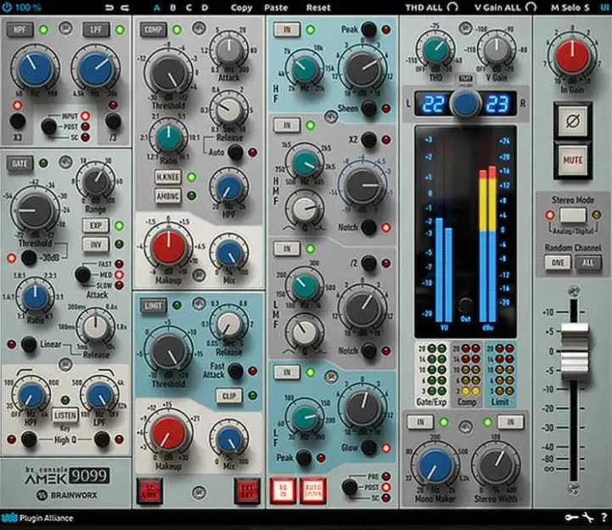Toggle the HMF band IN button

[287, 126]
